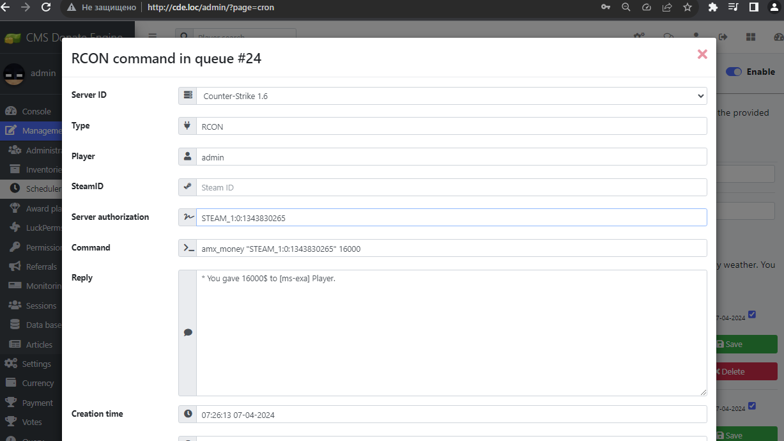The height and width of the screenshot is (441, 784).
Task: Toggle the Enable switch
Action: pos(734,72)
